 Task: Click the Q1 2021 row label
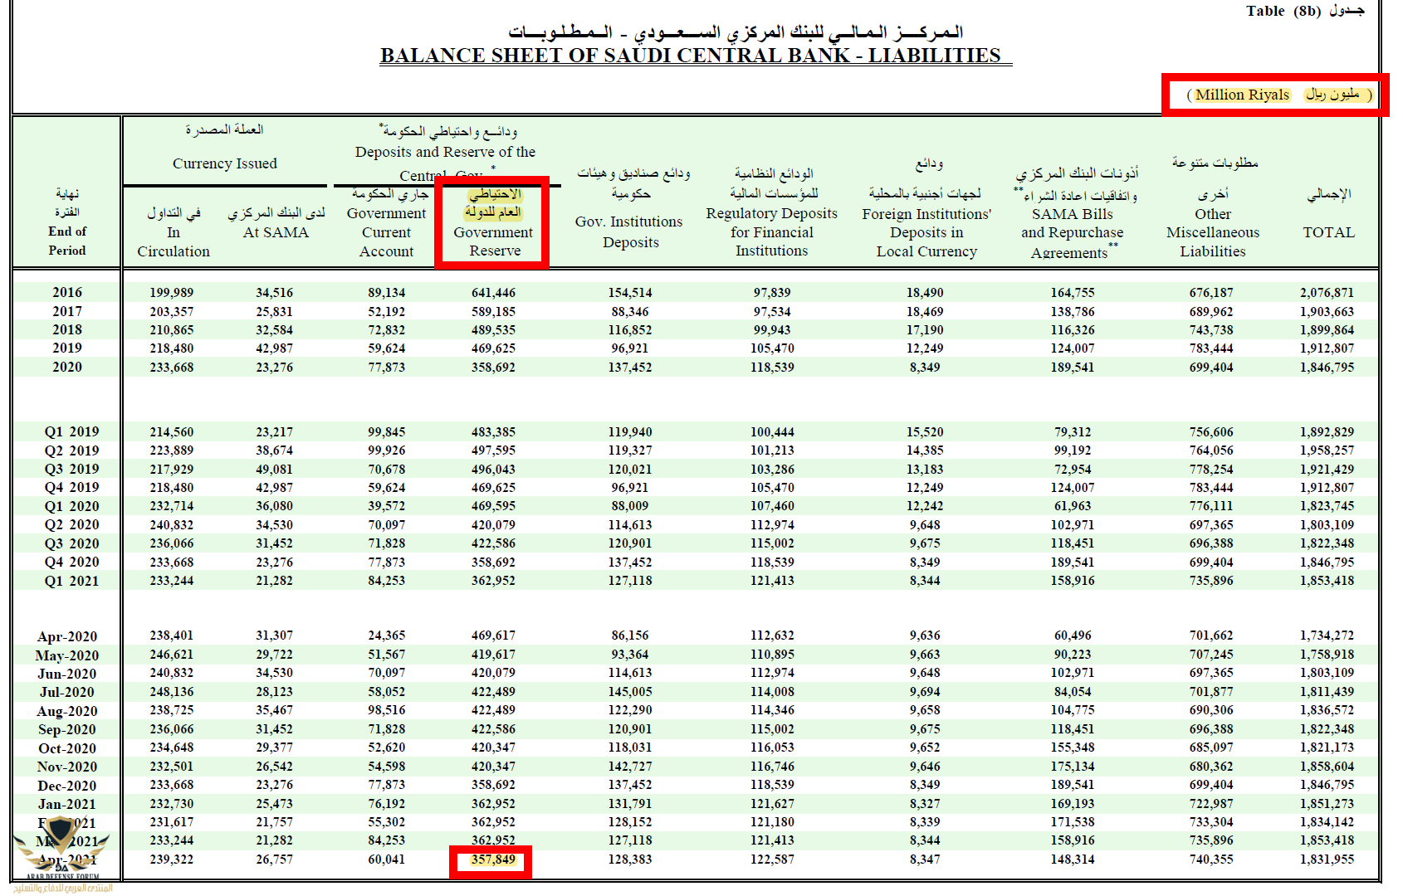tap(71, 581)
